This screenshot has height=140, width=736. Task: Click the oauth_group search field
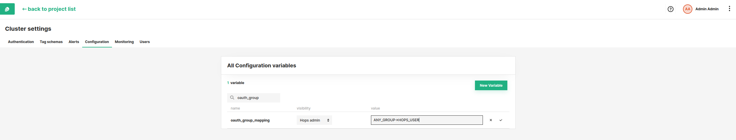(256, 98)
